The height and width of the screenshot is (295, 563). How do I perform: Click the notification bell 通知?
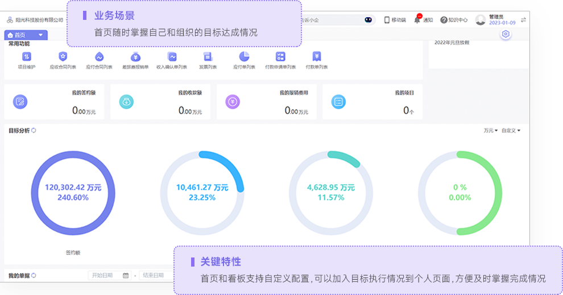coord(417,20)
